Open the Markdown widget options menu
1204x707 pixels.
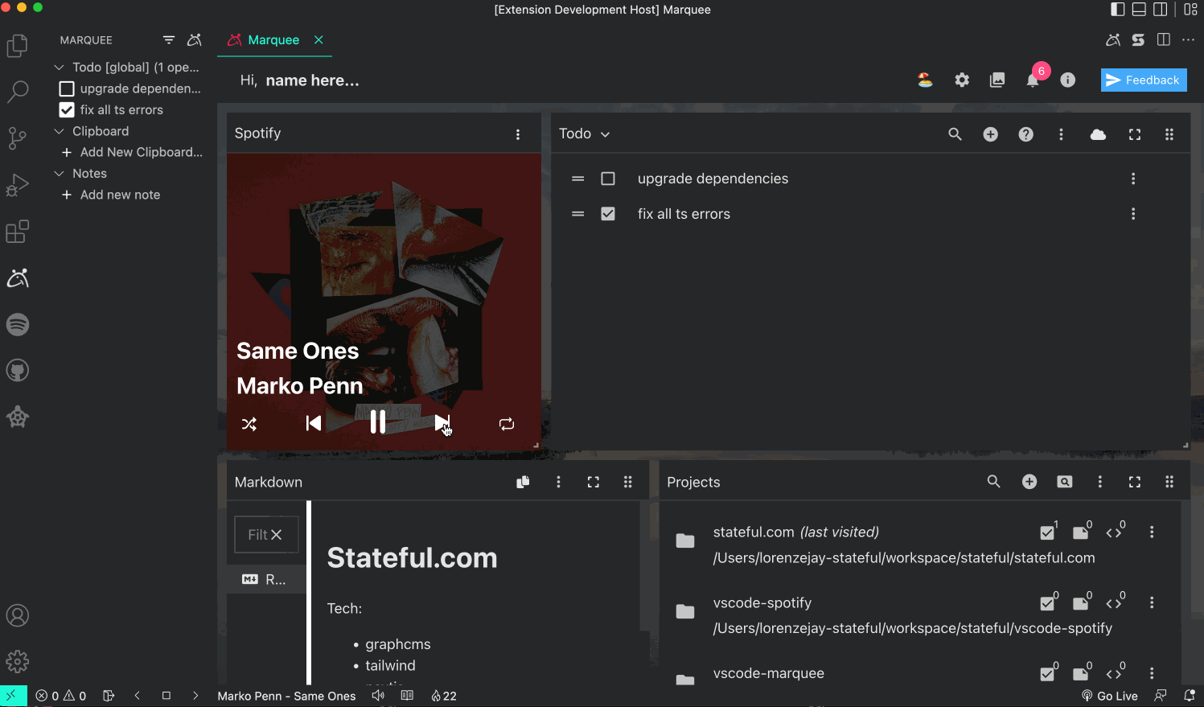(x=558, y=482)
